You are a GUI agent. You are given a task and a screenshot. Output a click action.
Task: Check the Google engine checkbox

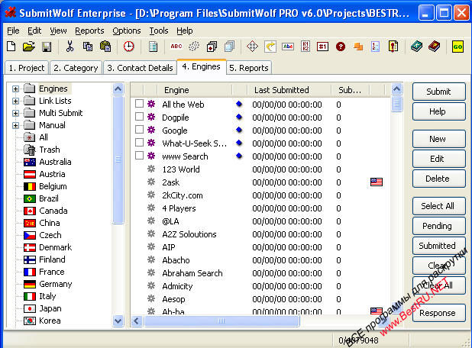(x=139, y=130)
